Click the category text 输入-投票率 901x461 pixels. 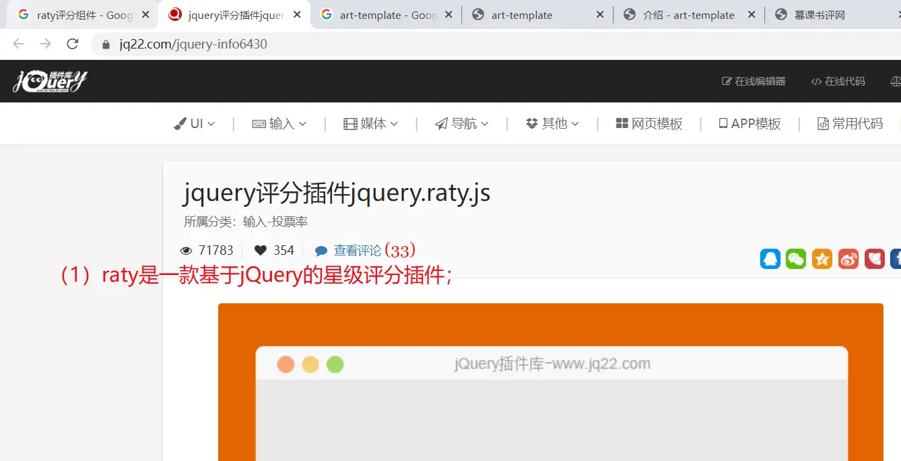coord(275,222)
